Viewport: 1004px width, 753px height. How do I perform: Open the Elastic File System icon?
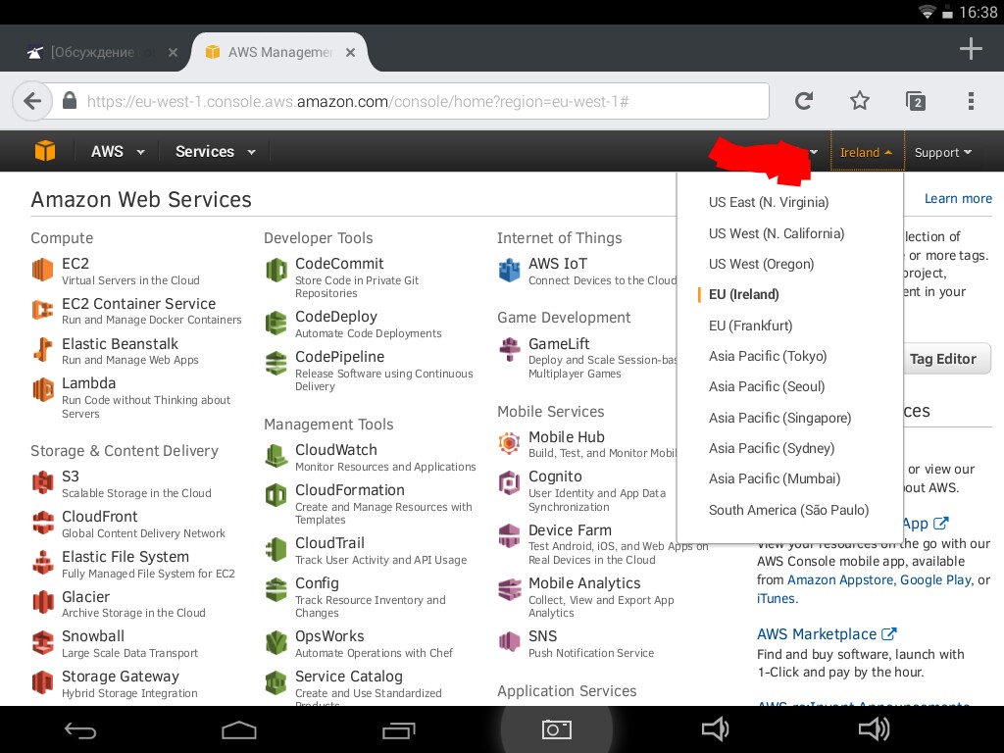(x=42, y=563)
